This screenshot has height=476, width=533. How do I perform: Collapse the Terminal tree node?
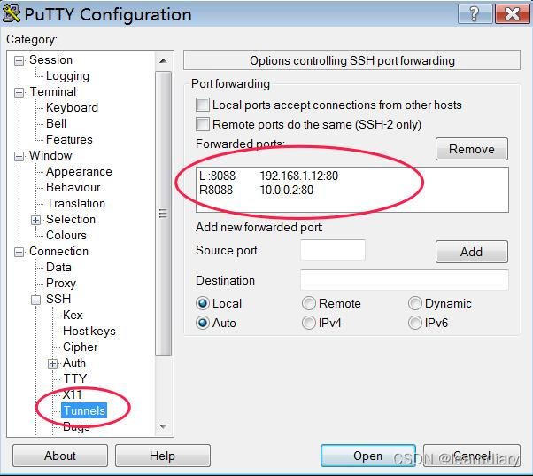19,92
